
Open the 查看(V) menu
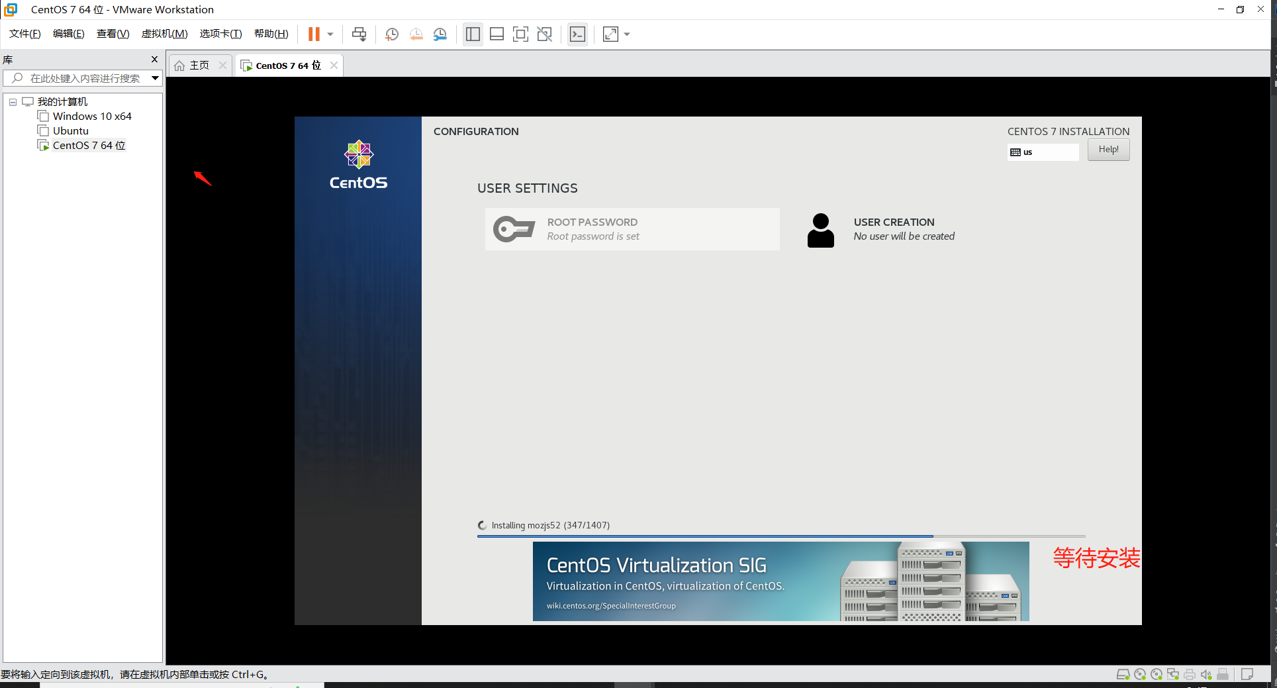[x=113, y=34]
